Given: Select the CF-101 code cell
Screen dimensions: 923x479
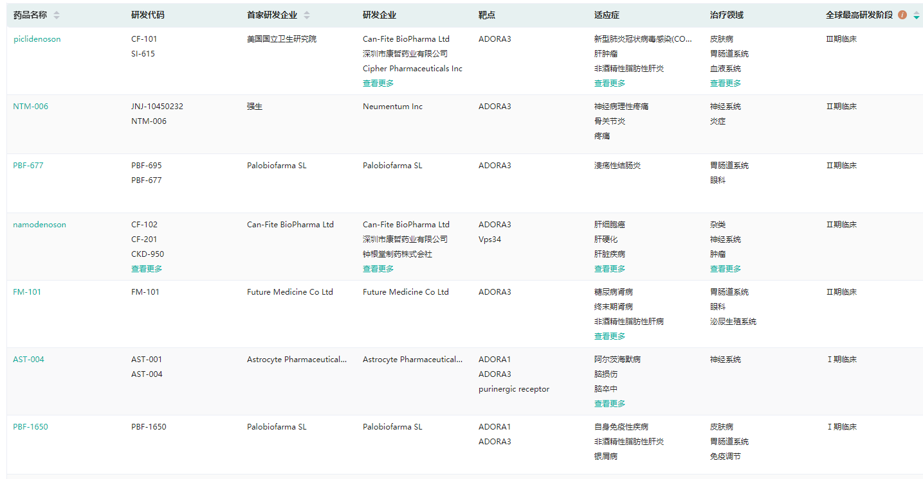Looking at the screenshot, I should point(144,39).
